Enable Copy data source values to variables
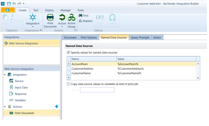The width and height of the screenshot is (209, 126). [68, 84]
